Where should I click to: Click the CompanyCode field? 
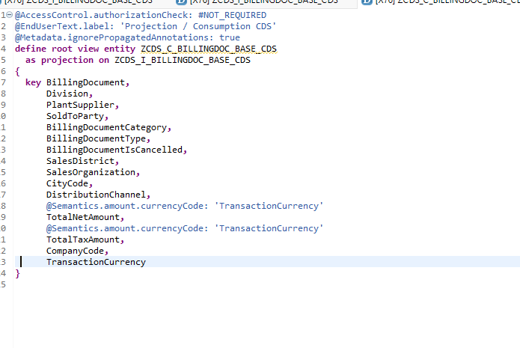77,251
